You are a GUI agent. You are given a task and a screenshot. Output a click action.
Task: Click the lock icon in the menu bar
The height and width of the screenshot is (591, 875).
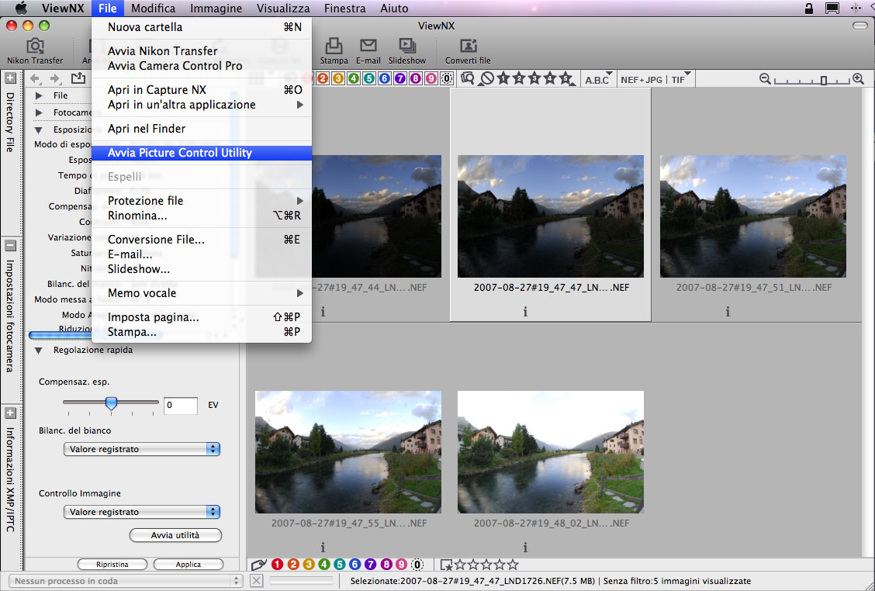point(808,9)
